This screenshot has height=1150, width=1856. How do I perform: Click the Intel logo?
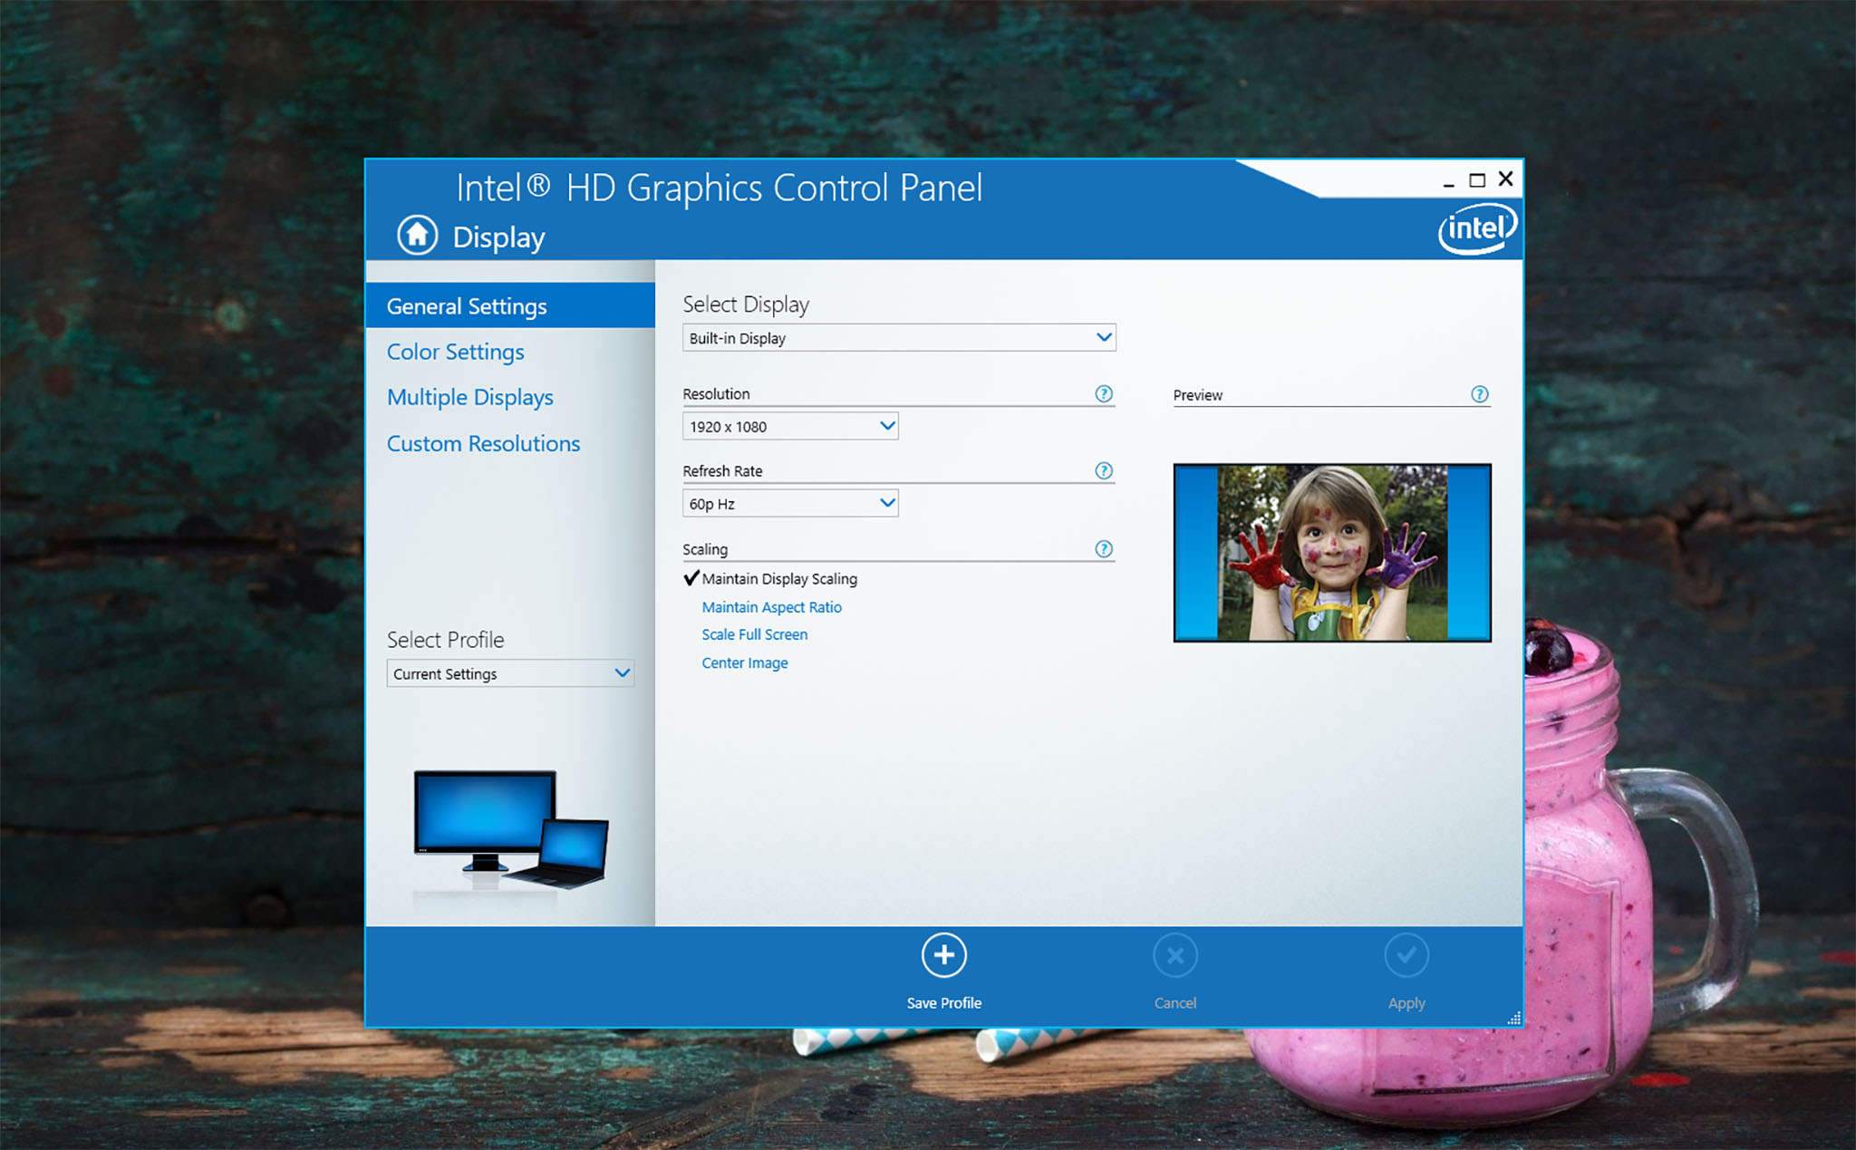click(x=1477, y=228)
